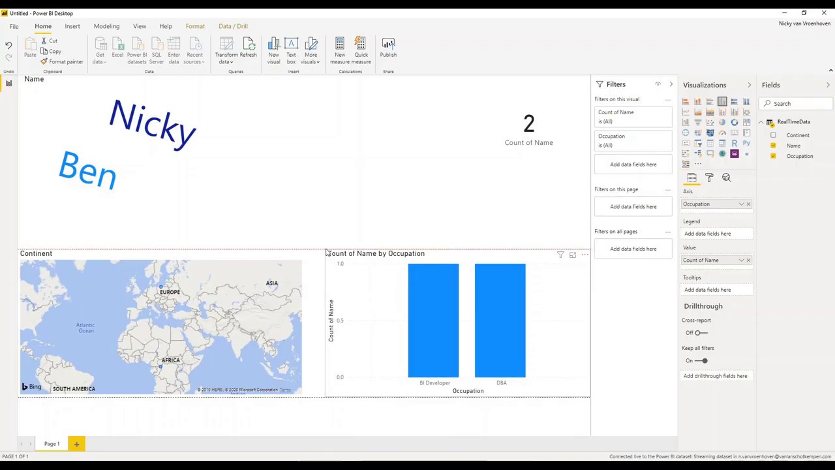Select the purple Power Apps visual
Viewport: 835px width, 470px height.
tap(735, 153)
